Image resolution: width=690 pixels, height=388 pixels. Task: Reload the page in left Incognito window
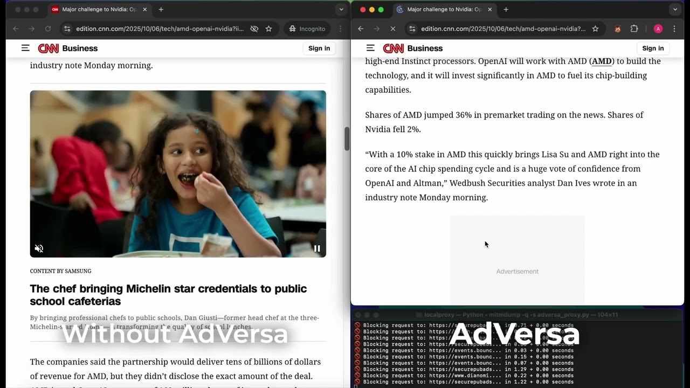tap(48, 29)
